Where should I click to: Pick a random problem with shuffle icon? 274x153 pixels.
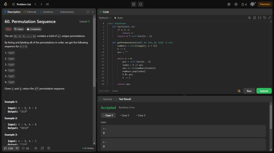47,4
